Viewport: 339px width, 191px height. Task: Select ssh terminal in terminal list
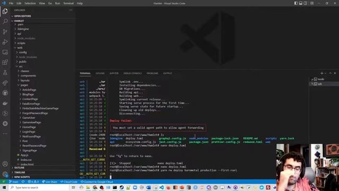click(320, 84)
